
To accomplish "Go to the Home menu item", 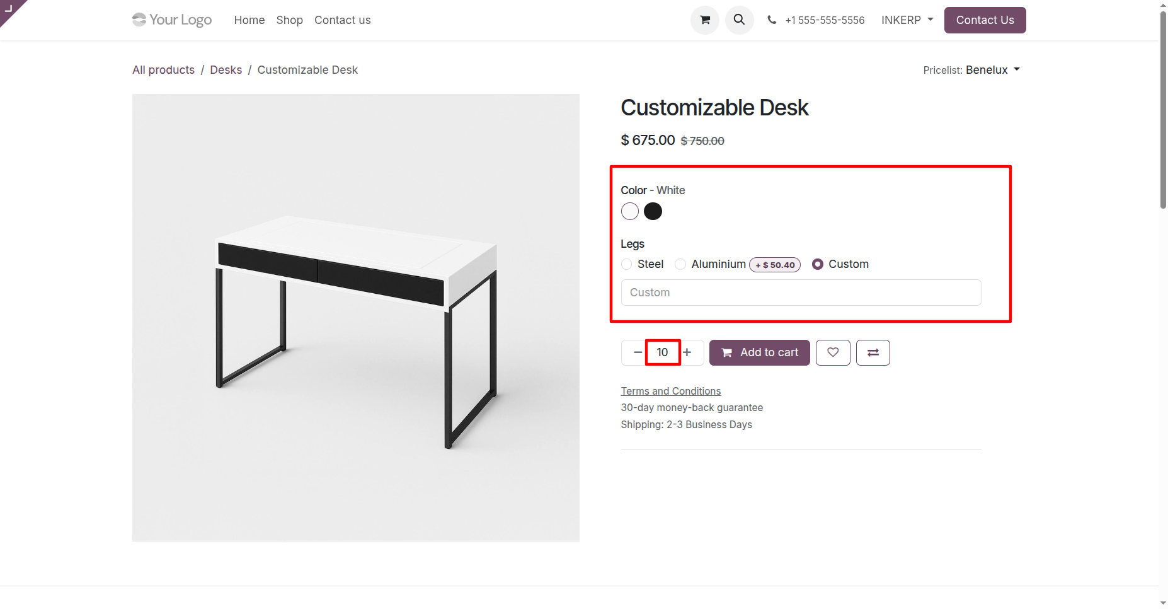I will 249,20.
